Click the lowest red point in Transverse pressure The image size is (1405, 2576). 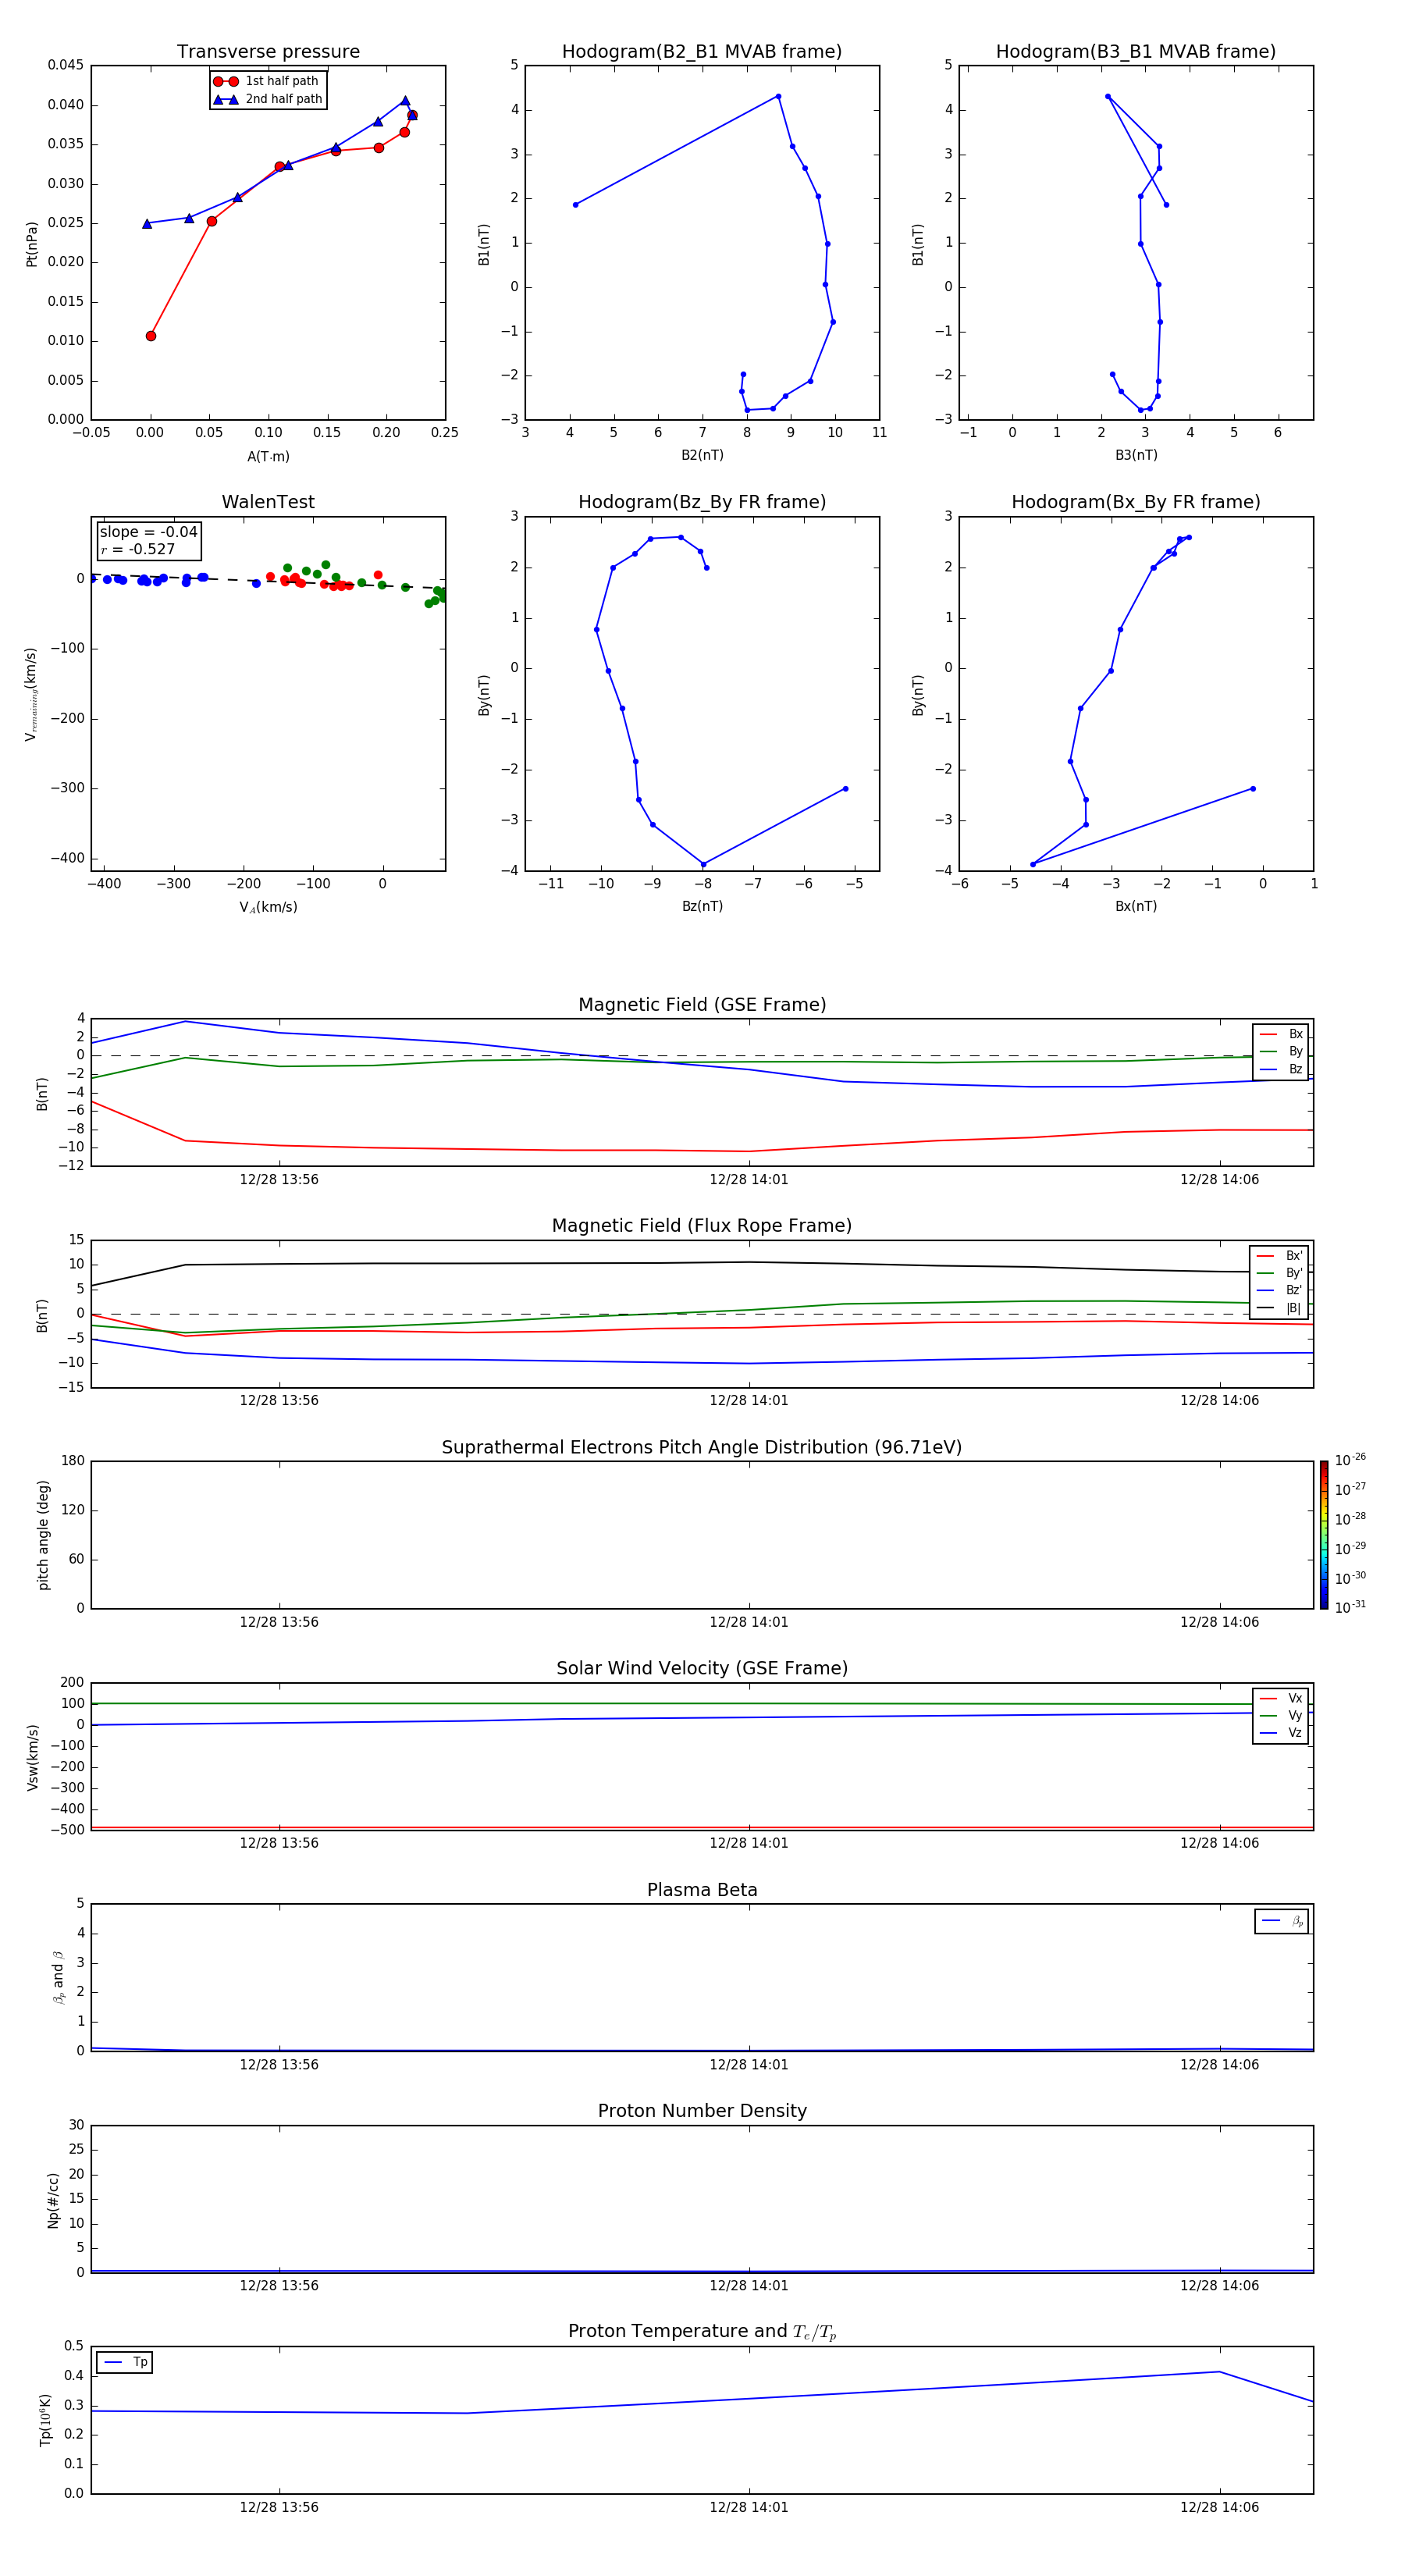click(151, 336)
